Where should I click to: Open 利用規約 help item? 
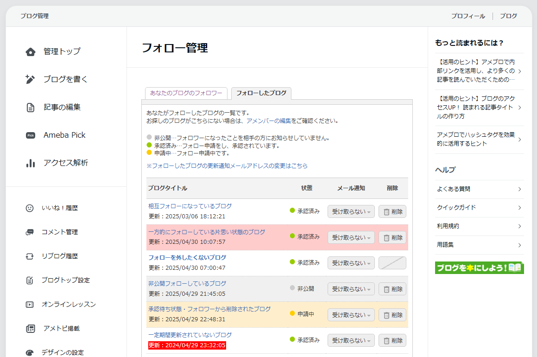[479, 226]
